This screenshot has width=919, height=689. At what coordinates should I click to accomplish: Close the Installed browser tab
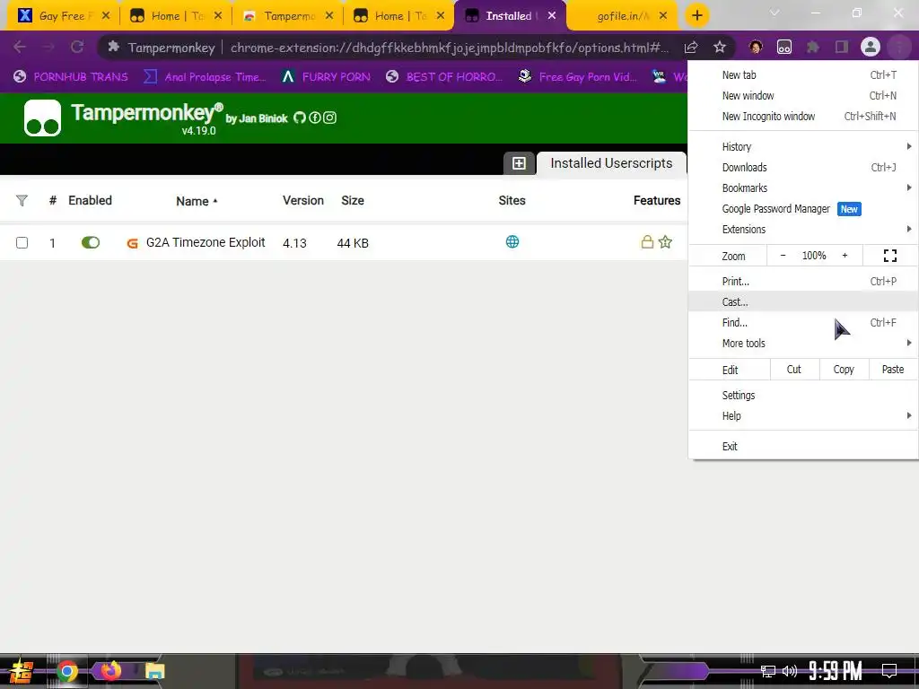tap(552, 16)
